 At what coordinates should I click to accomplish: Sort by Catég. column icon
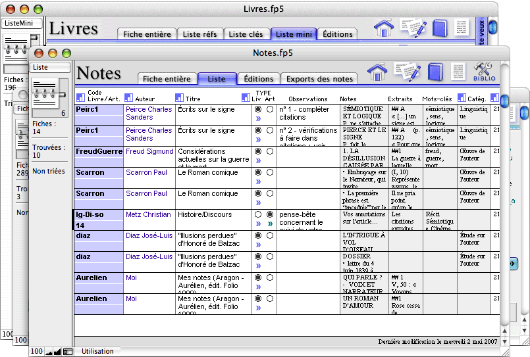(462, 97)
